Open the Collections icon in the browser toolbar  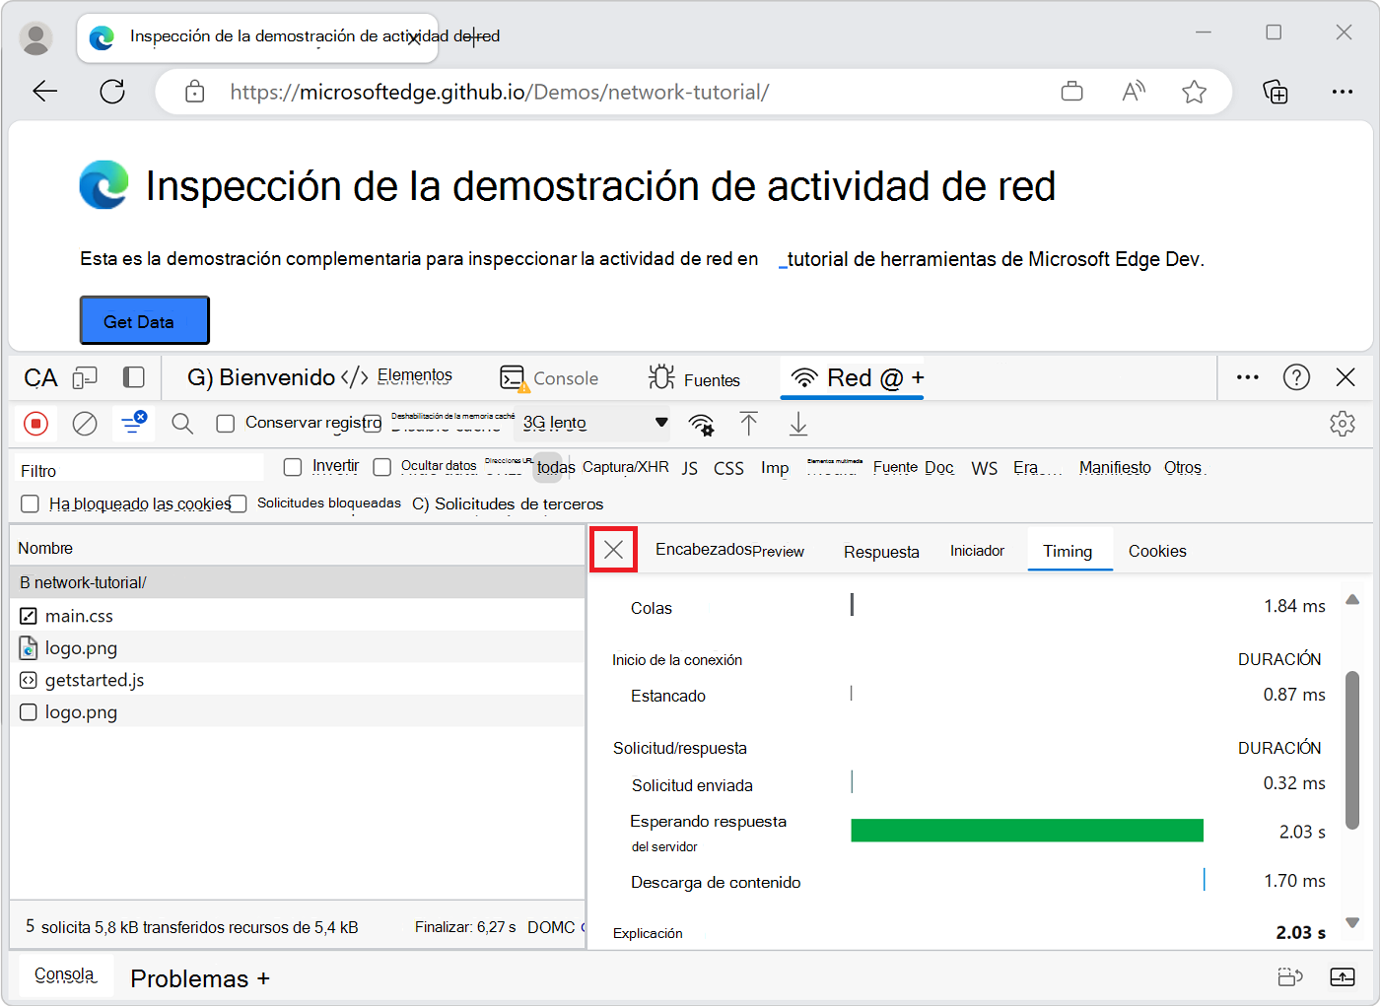[1276, 92]
